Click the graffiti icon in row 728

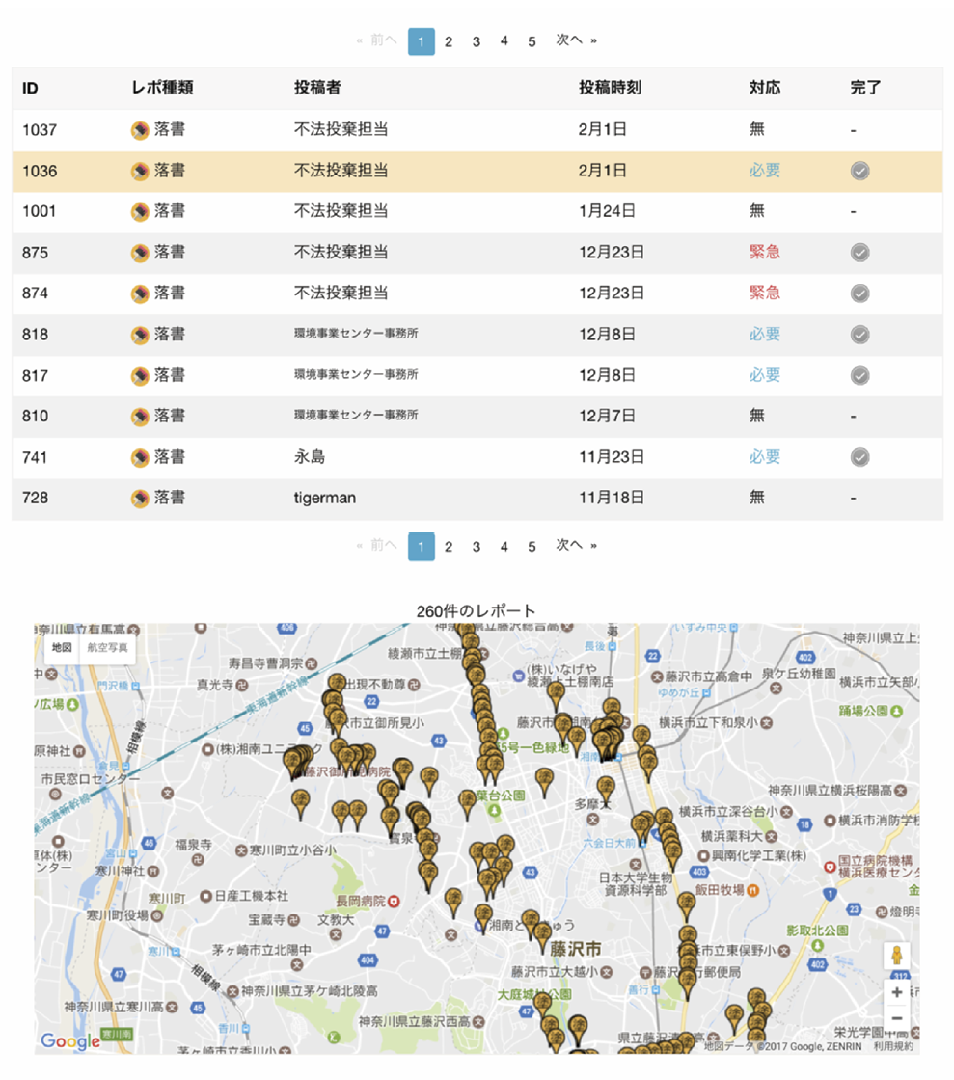[140, 499]
